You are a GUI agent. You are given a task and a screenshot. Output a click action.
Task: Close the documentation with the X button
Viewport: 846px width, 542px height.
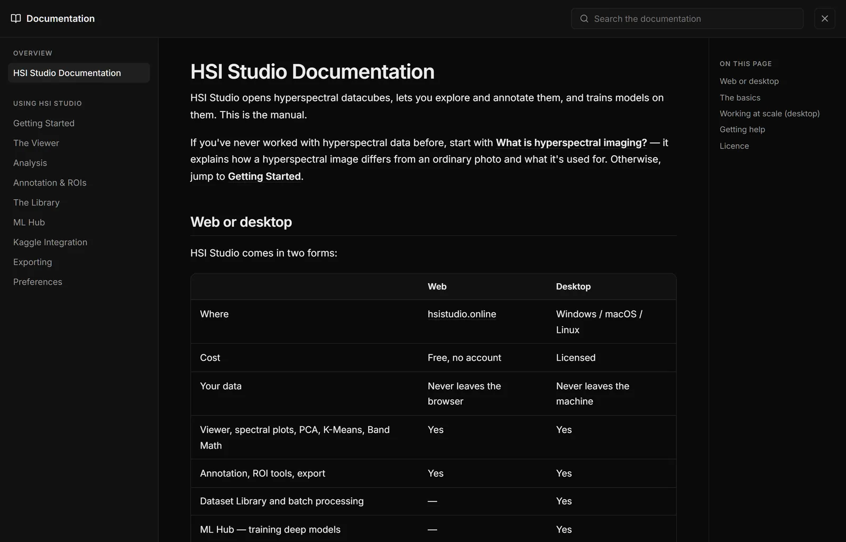(825, 18)
